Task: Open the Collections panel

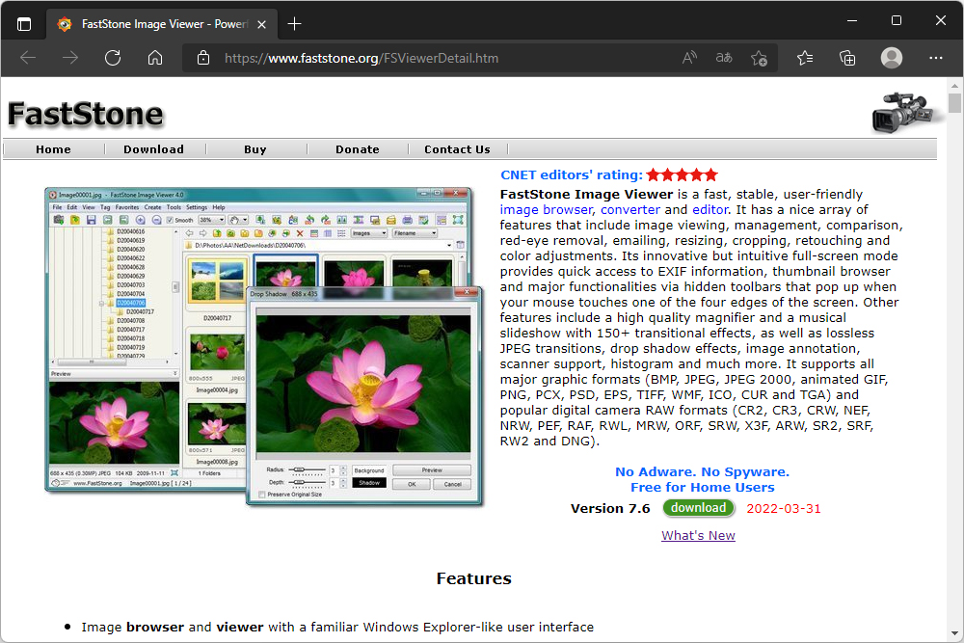Action: [x=847, y=58]
